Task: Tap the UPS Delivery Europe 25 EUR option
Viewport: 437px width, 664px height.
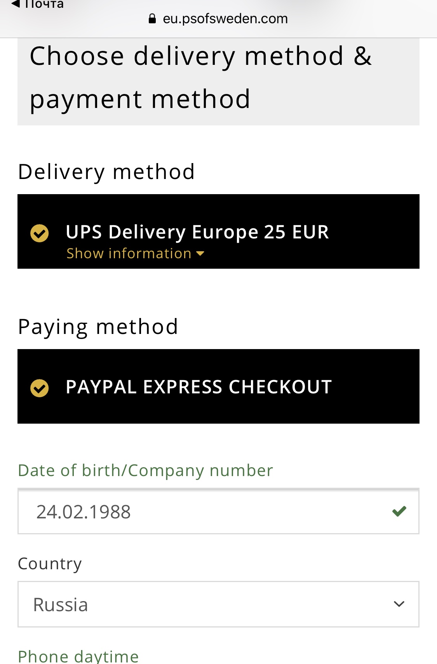Action: pyautogui.click(x=197, y=232)
